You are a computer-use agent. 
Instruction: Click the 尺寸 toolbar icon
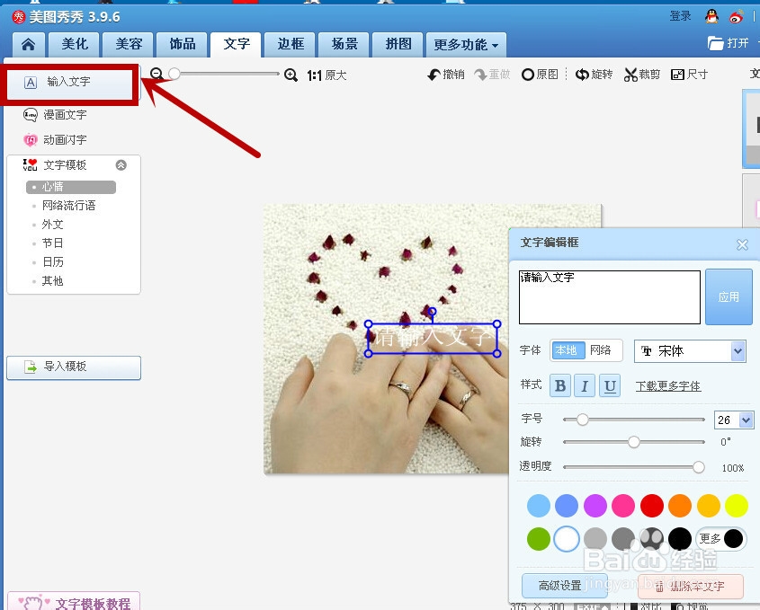(x=677, y=75)
